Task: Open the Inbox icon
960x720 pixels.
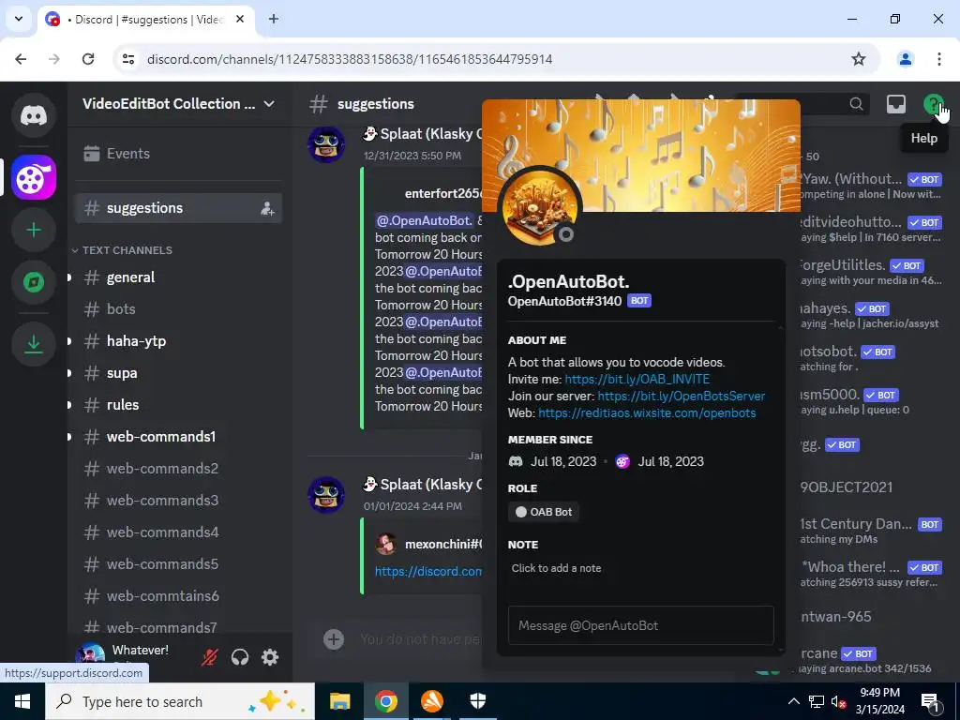Action: [x=895, y=104]
